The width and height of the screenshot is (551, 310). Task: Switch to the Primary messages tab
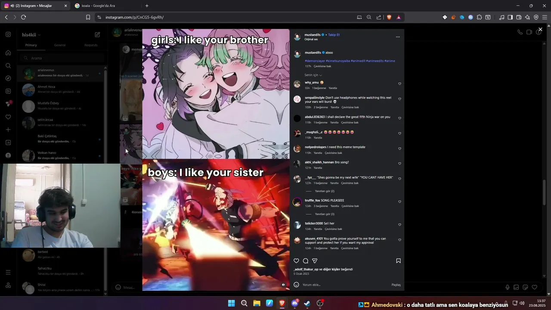[x=31, y=45]
